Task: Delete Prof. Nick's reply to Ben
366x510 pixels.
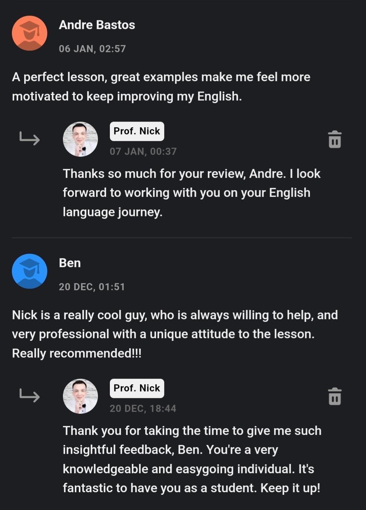Action: point(334,396)
